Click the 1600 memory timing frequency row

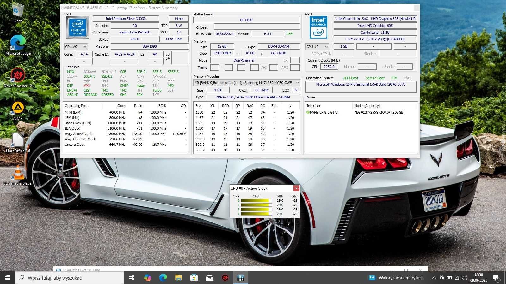pyautogui.click(x=247, y=112)
